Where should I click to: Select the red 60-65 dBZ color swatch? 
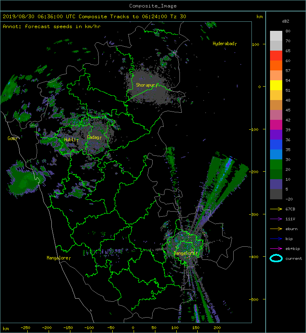(276, 56)
